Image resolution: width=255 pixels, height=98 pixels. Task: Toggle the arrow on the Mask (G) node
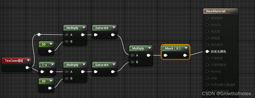[186, 48]
